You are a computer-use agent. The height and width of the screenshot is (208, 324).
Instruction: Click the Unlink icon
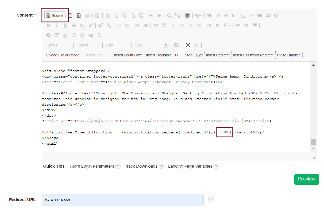click(x=246, y=26)
